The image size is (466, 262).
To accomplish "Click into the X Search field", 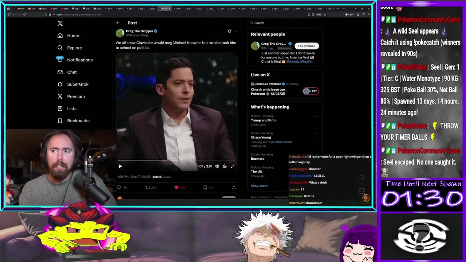I will (285, 23).
